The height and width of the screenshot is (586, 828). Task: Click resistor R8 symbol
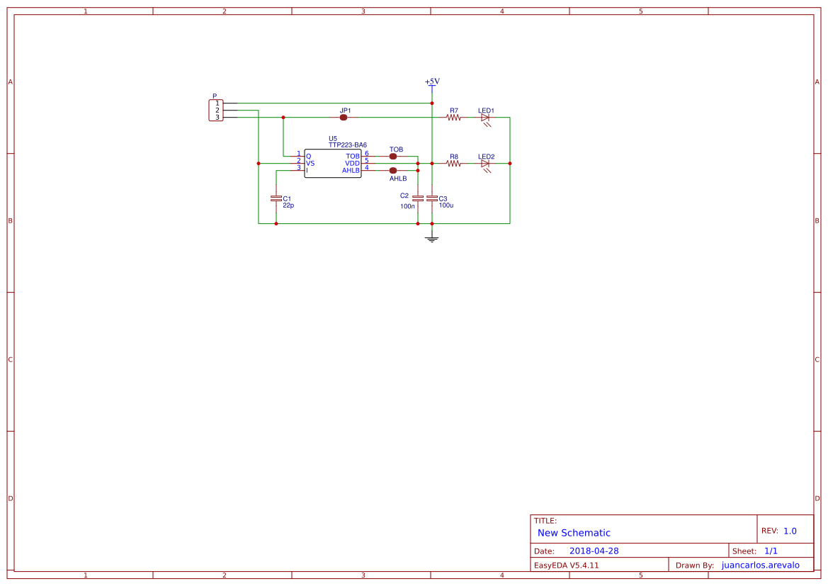pos(453,164)
